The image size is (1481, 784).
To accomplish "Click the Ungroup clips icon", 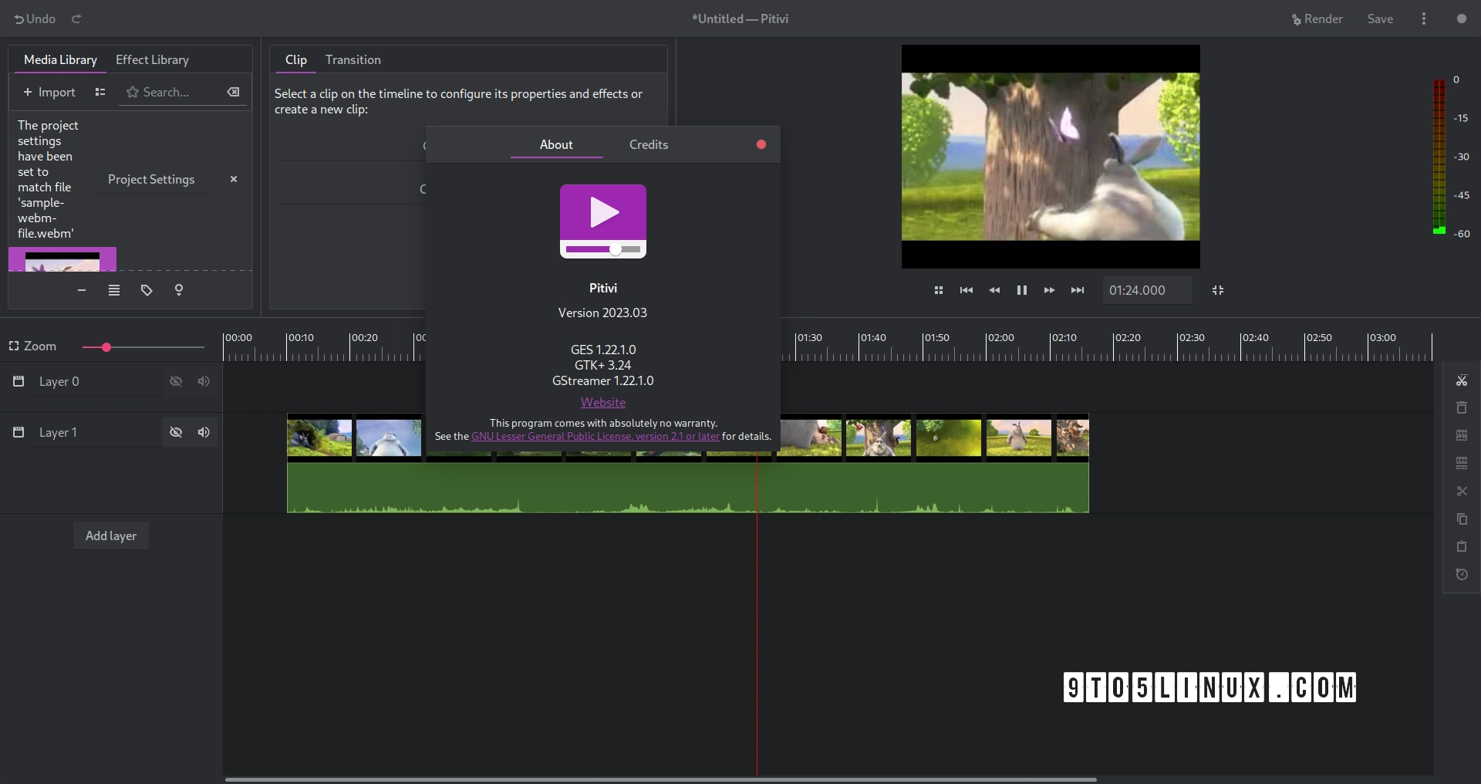I will point(1462,463).
